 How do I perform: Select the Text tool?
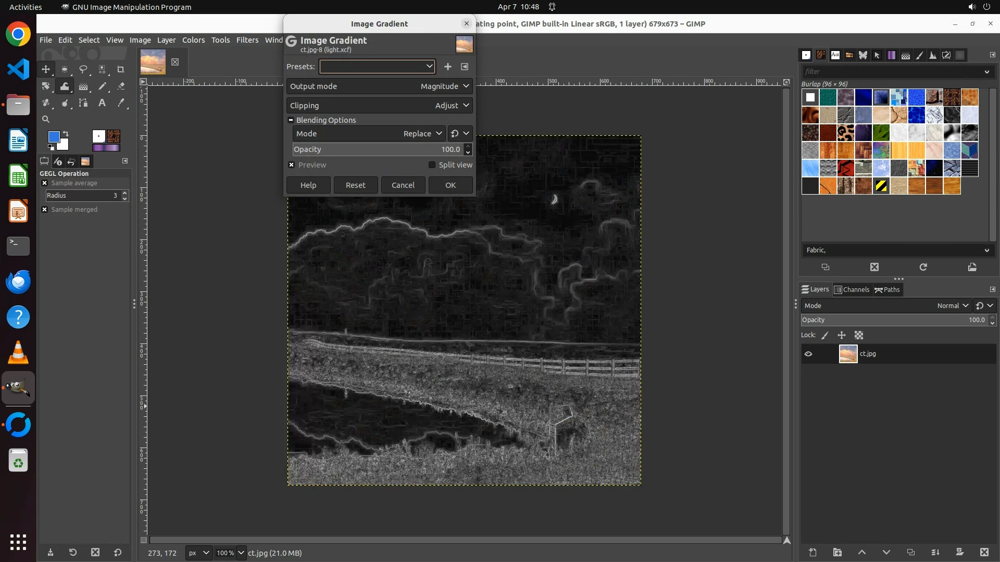pos(102,103)
